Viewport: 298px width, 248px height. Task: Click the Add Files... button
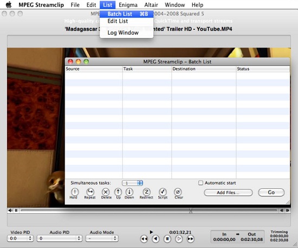(x=228, y=193)
